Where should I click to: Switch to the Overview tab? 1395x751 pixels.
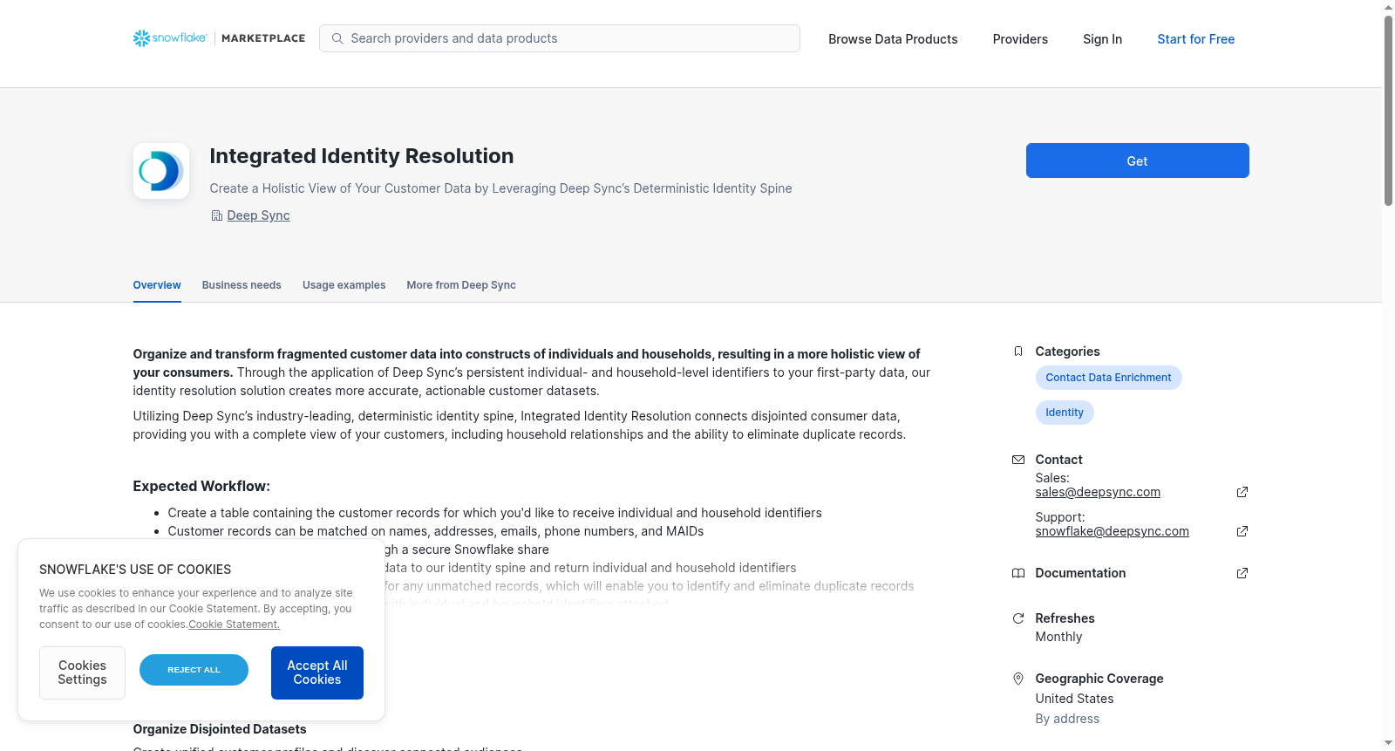(x=157, y=285)
